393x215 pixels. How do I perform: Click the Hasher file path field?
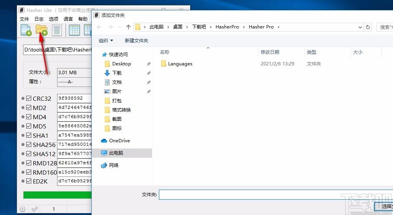click(57, 50)
